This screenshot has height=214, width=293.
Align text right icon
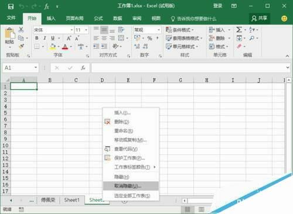(x=112, y=38)
